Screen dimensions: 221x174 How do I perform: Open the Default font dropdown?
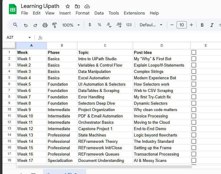coord(151,25)
